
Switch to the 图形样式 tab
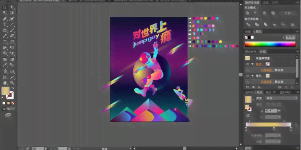[x=285, y=92]
